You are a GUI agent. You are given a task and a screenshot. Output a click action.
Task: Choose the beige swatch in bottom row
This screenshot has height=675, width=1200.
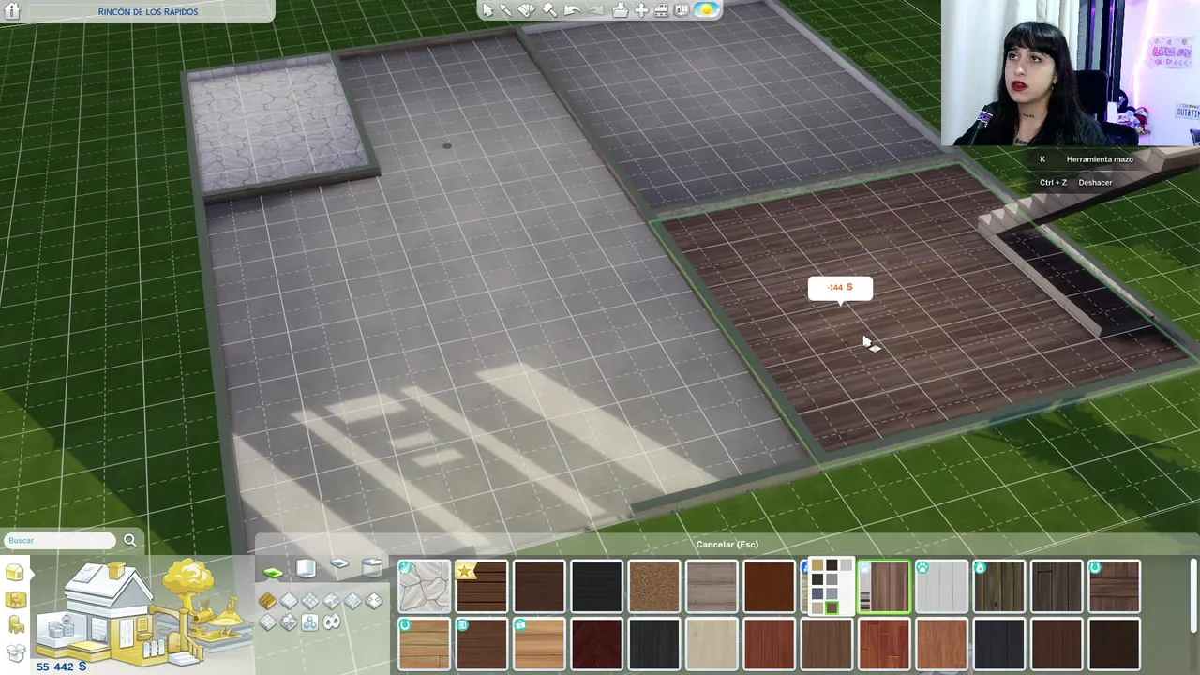pyautogui.click(x=817, y=608)
